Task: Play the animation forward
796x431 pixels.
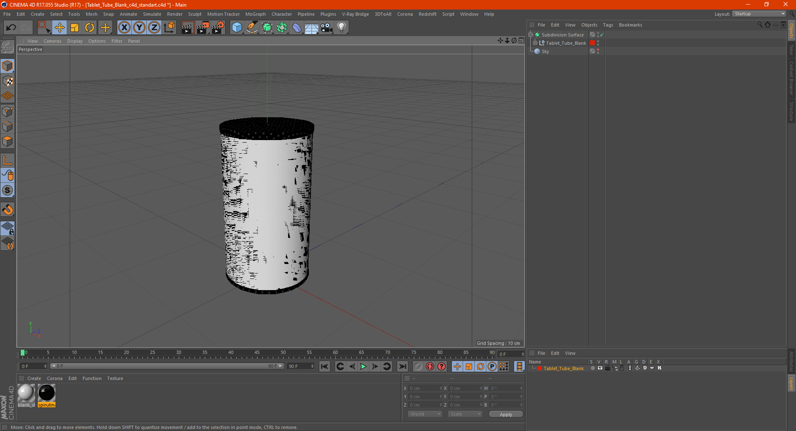Action: (x=363, y=366)
